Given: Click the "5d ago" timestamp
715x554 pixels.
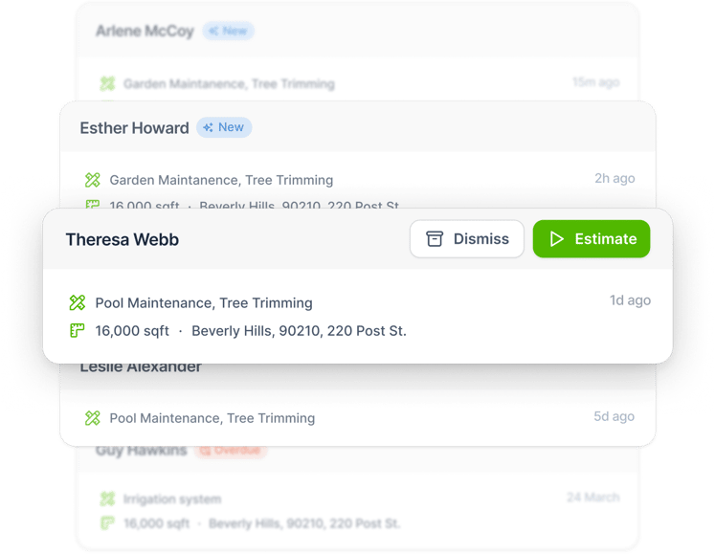Looking at the screenshot, I should [614, 416].
